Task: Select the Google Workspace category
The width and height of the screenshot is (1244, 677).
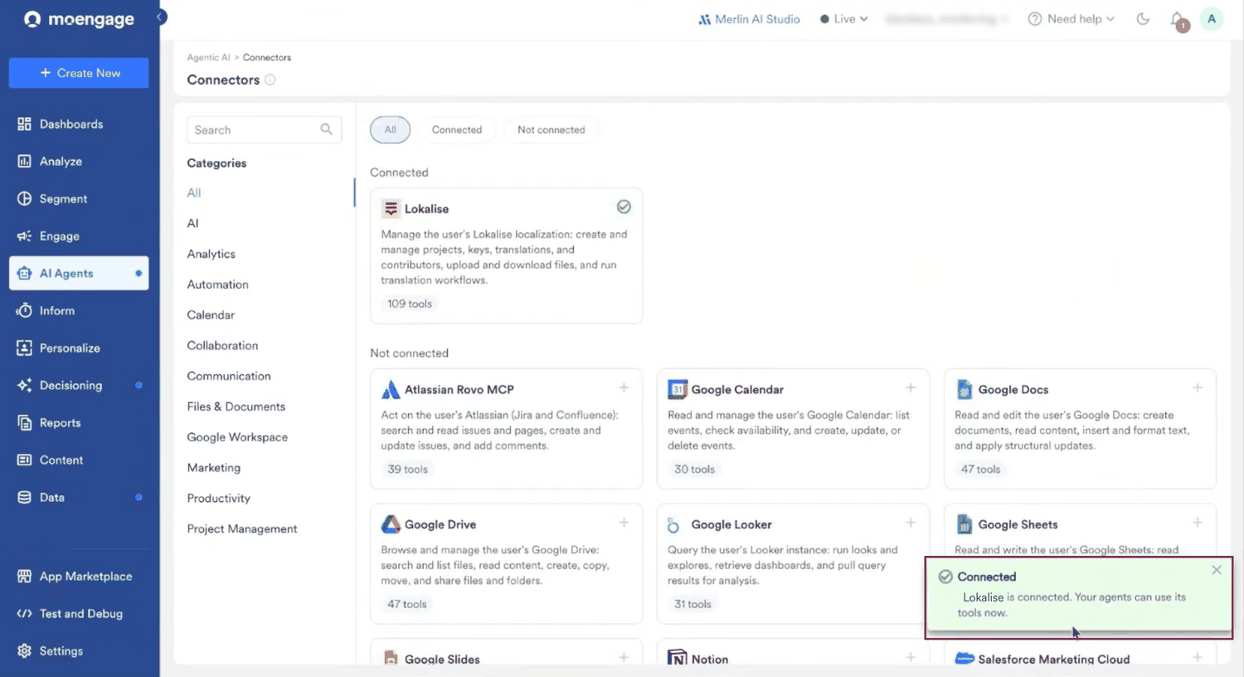Action: click(x=237, y=437)
